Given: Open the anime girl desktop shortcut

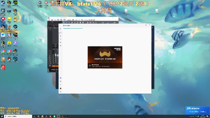Looking at the screenshot, I should [9, 35].
